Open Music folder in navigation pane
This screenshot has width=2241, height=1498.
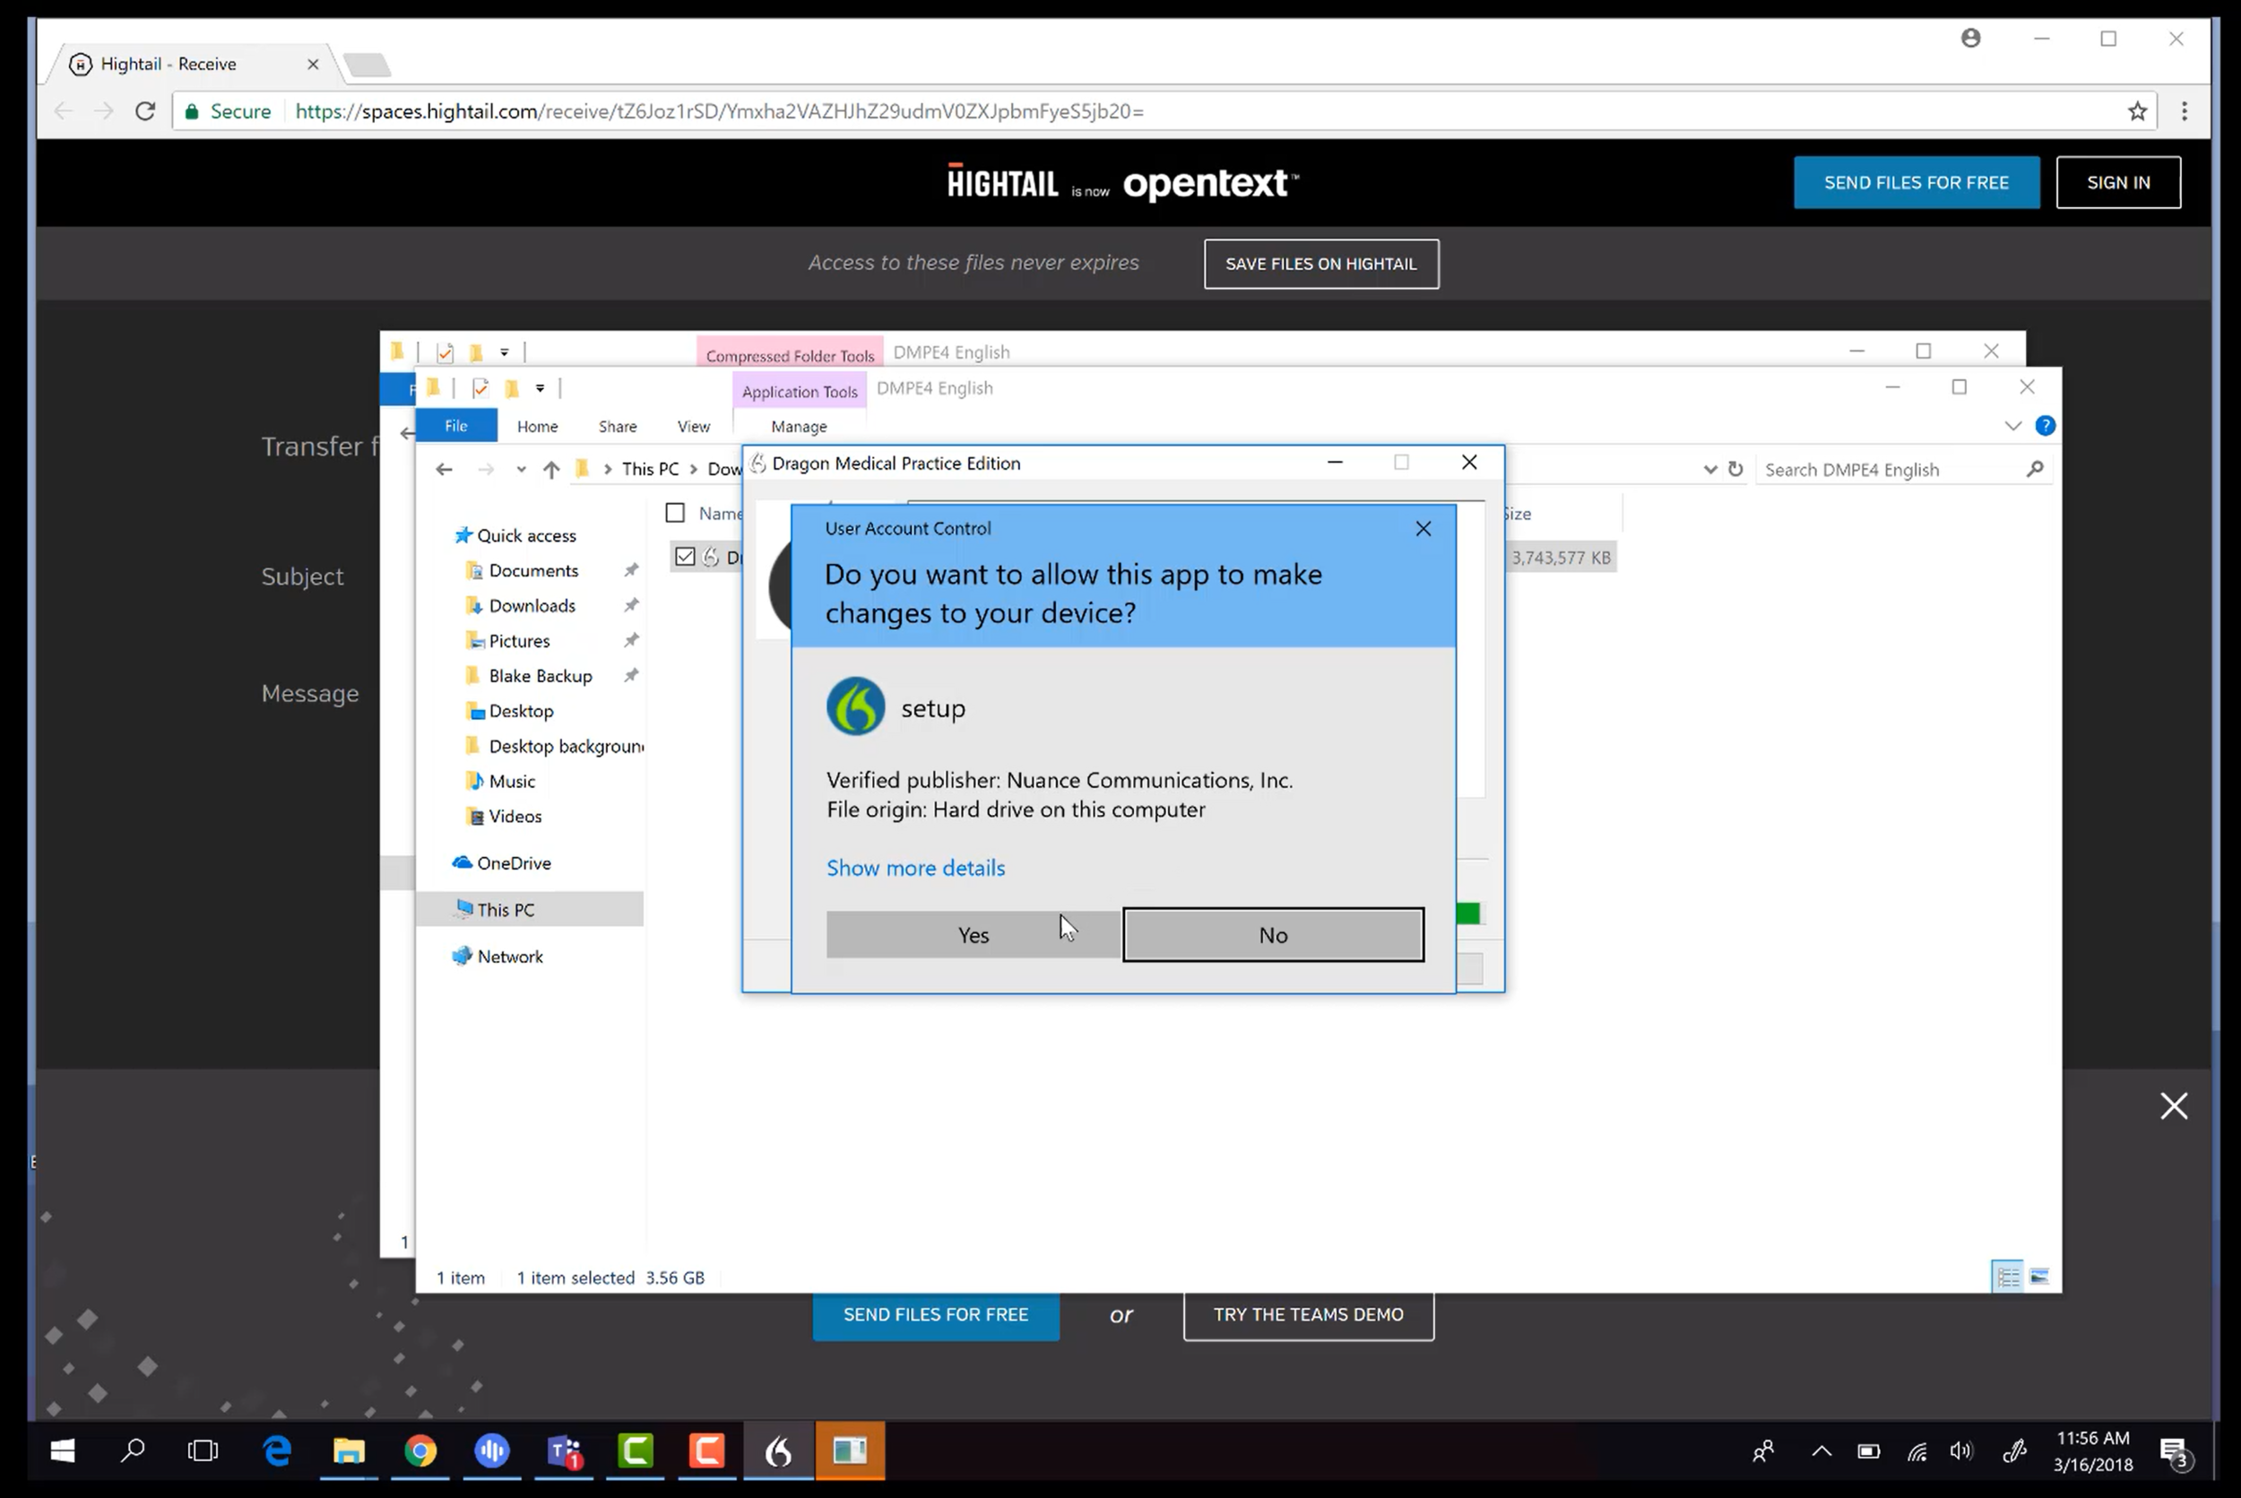(x=511, y=782)
